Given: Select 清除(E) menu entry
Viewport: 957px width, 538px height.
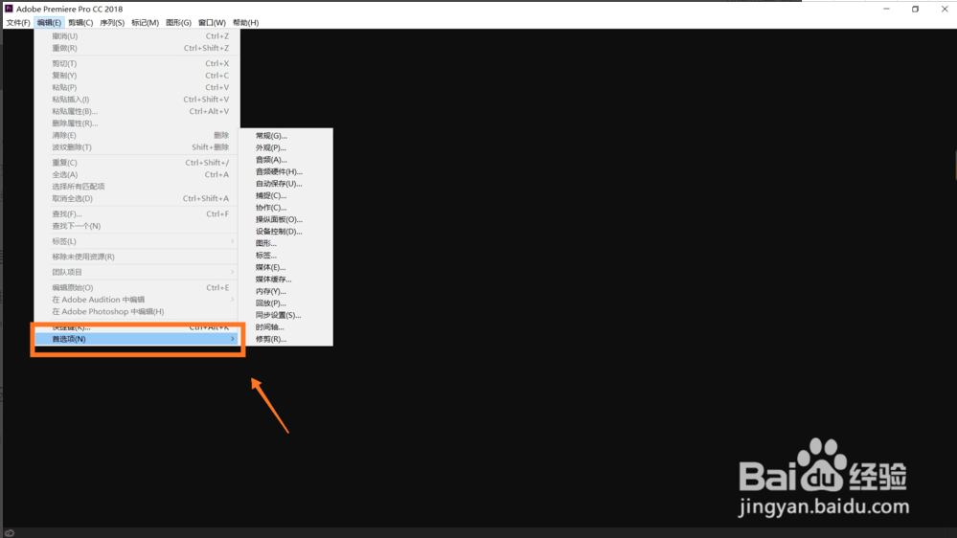Looking at the screenshot, I should (137, 135).
